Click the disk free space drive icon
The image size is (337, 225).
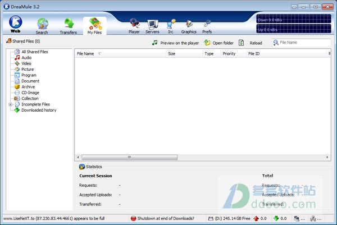click(211, 219)
